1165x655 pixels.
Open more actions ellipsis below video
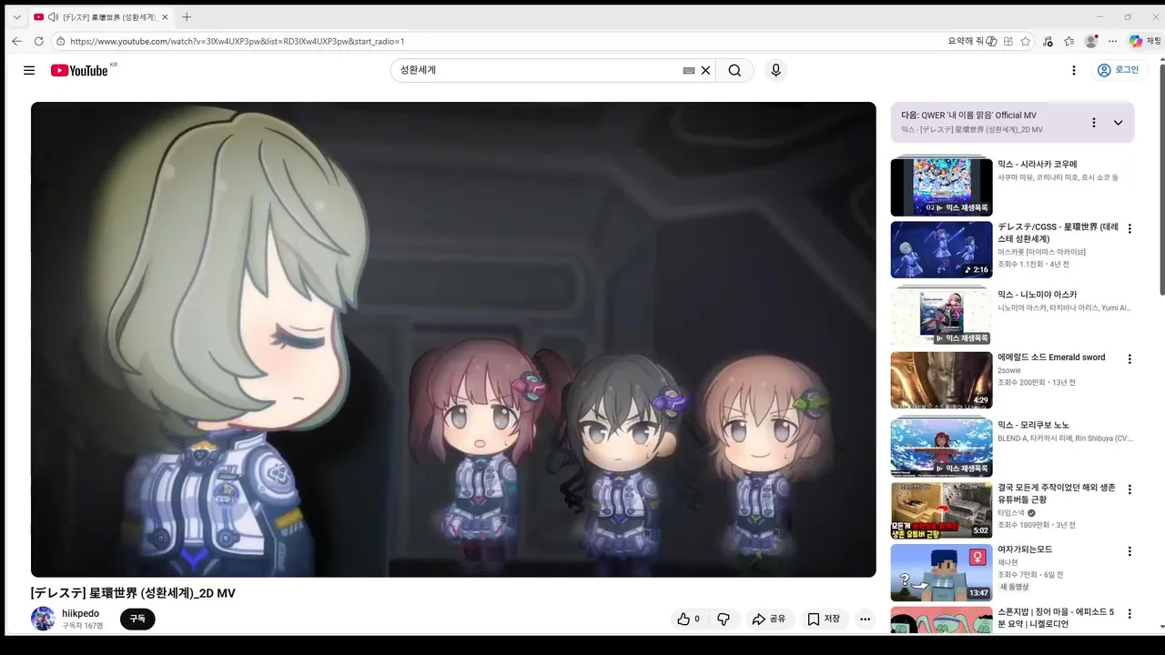866,619
